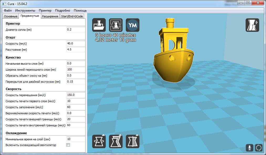Click the Load model icon

point(99,25)
